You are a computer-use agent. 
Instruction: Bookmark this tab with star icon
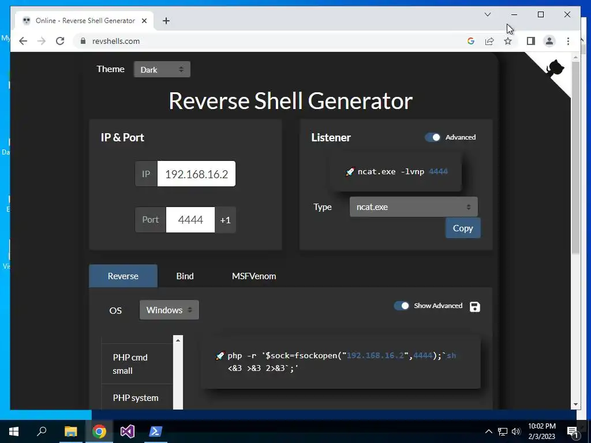508,41
